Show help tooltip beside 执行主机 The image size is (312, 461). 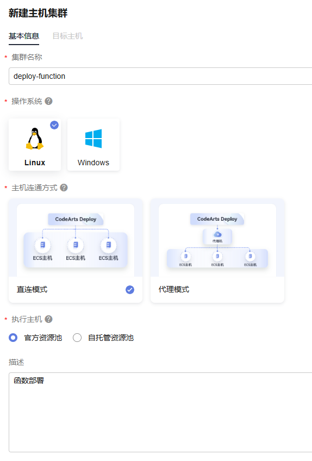(48, 319)
